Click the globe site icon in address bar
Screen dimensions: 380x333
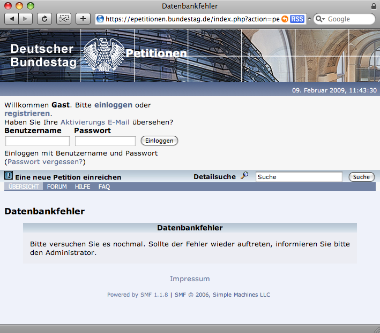[x=100, y=19]
